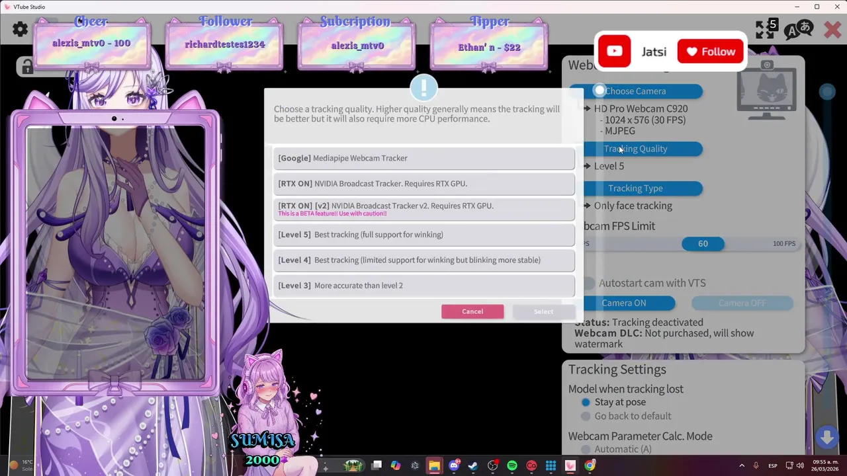The height and width of the screenshot is (476, 847).
Task: Click the volume speaker icon in system tray
Action: pyautogui.click(x=800, y=465)
